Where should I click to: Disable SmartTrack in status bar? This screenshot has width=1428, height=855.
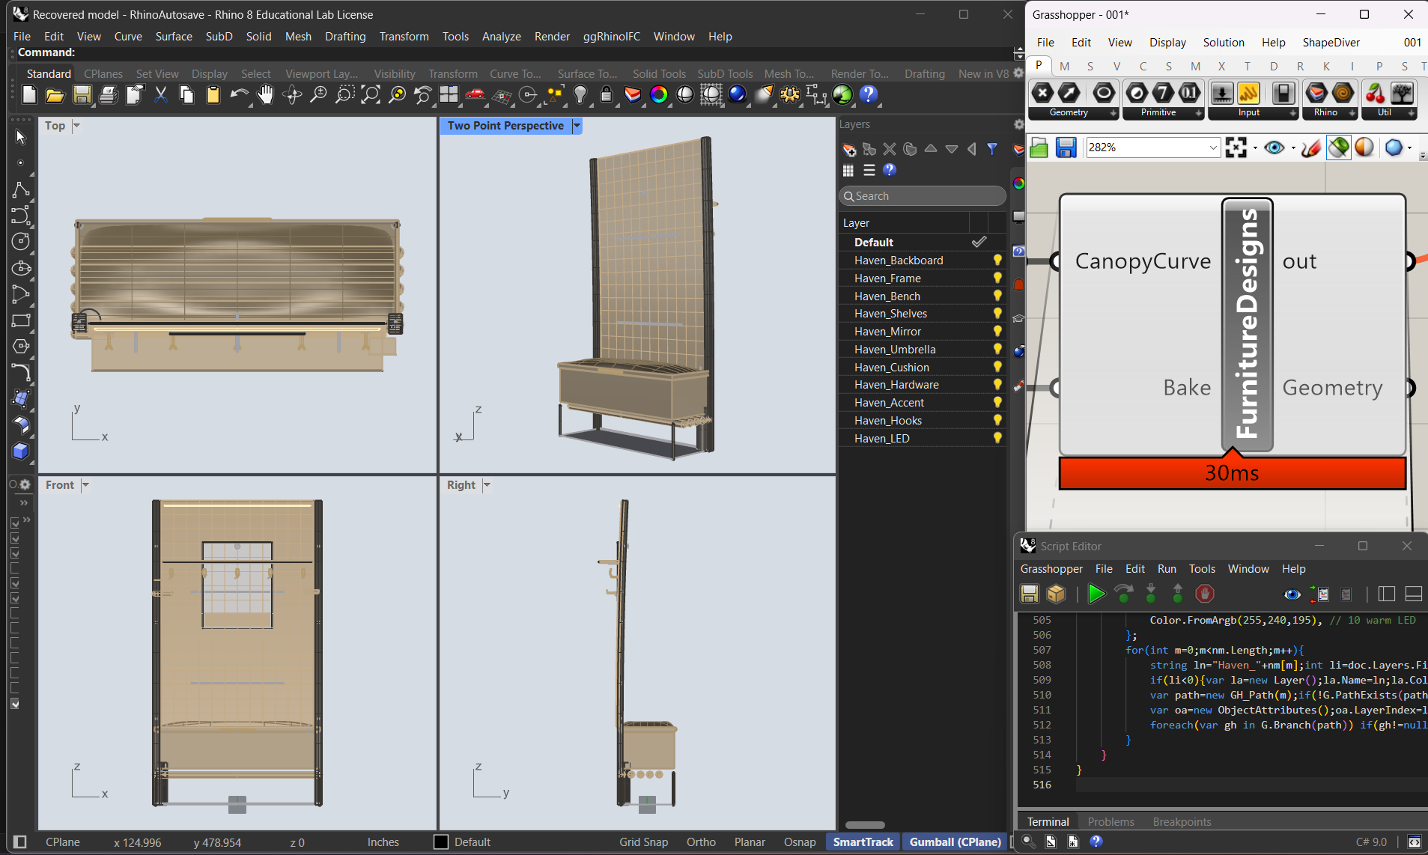coord(863,842)
